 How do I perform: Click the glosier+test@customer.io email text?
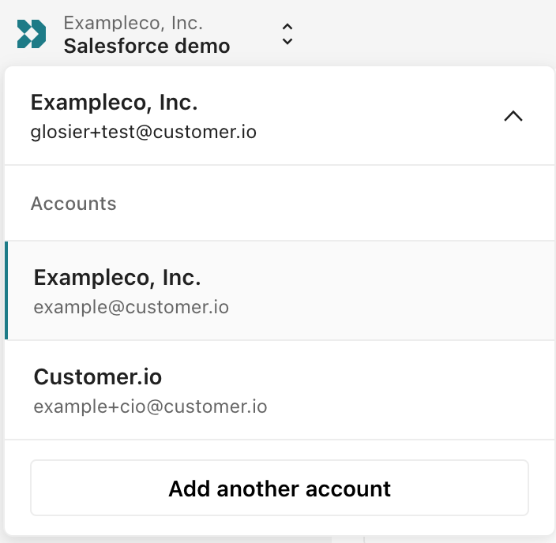143,133
